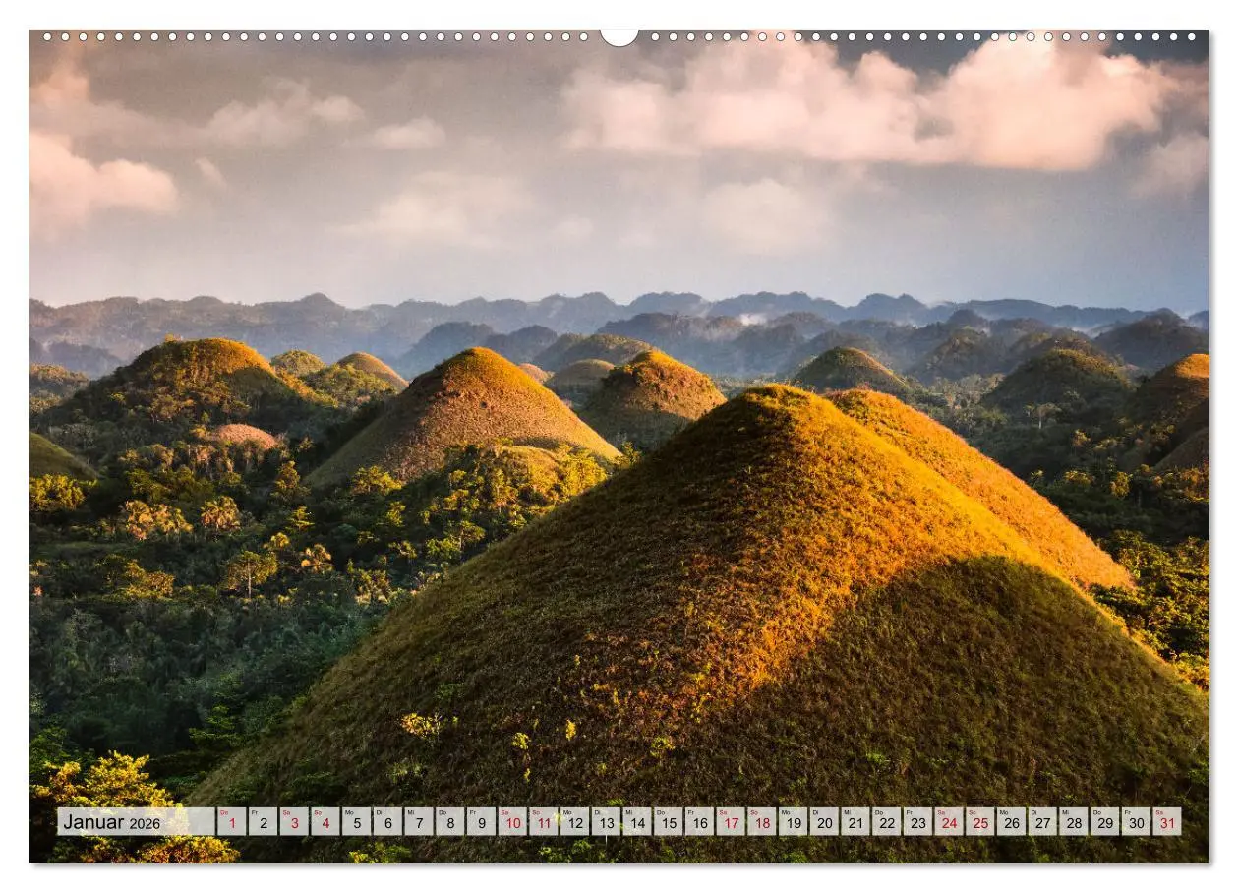The width and height of the screenshot is (1239, 893).
Task: Click the calendar hanger hole at the top
Action: point(619,34)
